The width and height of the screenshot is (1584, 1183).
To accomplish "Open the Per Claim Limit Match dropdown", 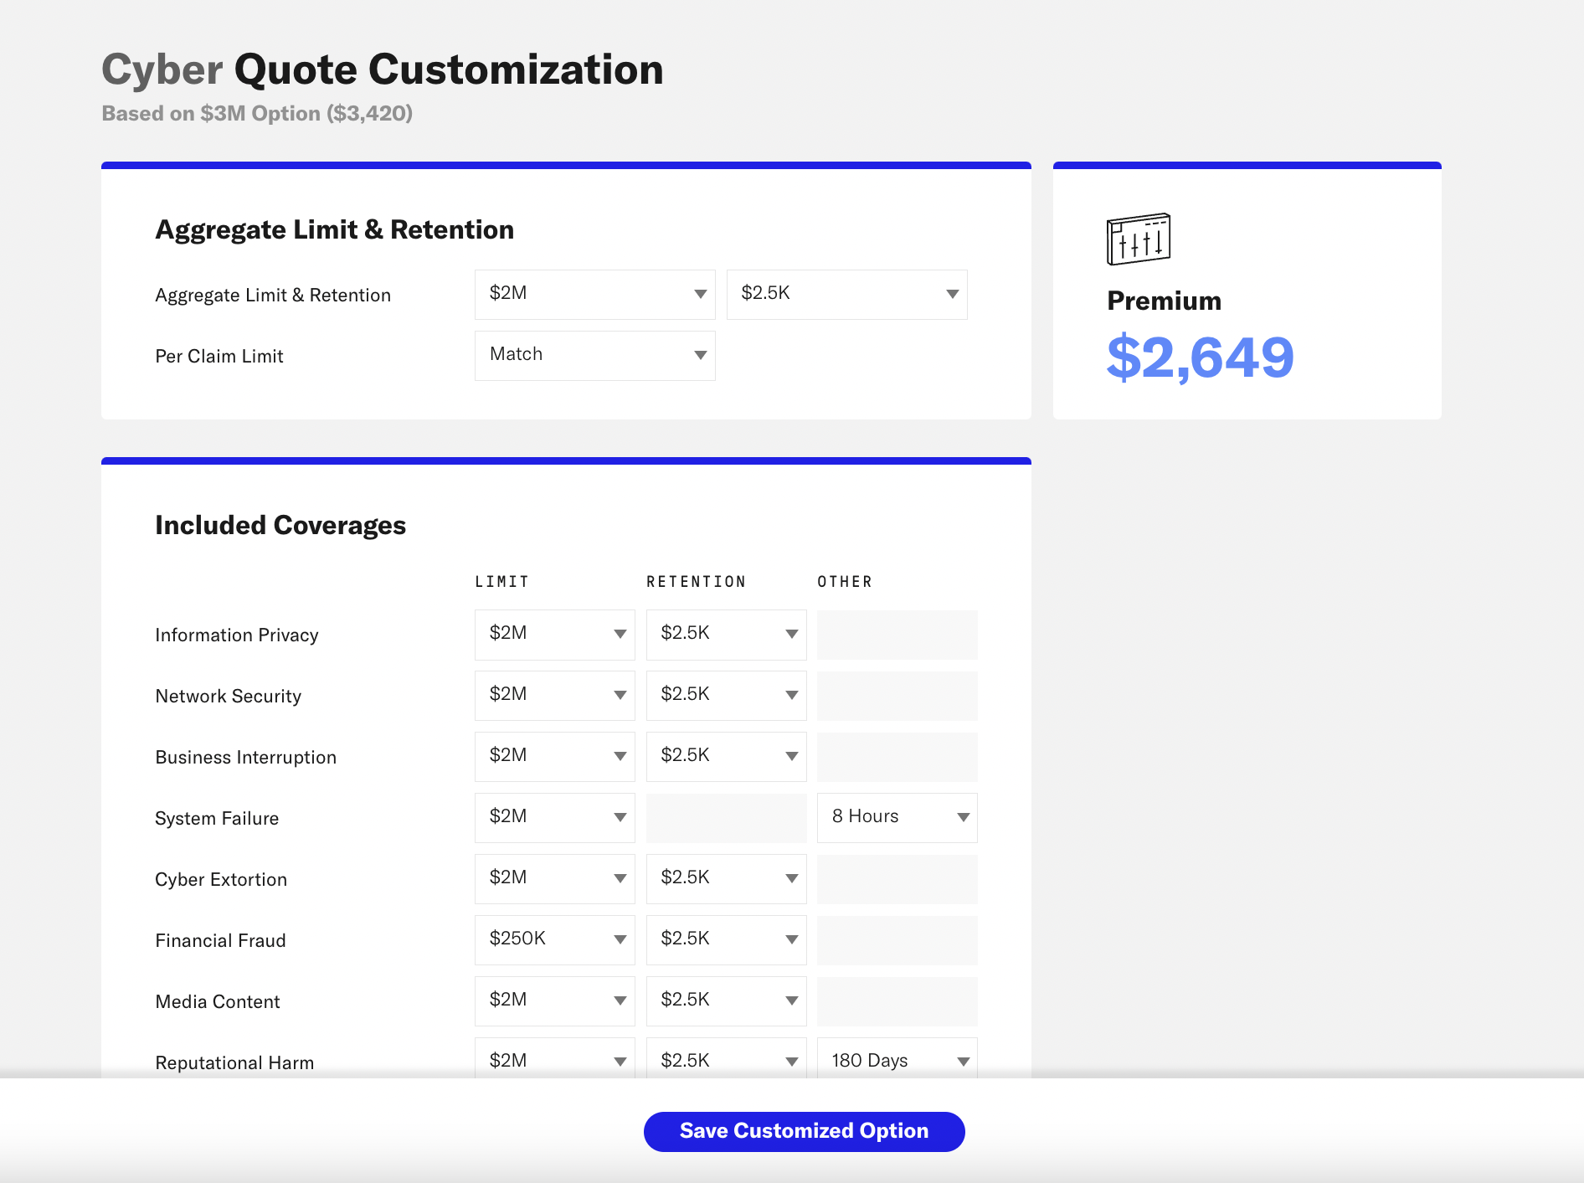I will coord(594,355).
